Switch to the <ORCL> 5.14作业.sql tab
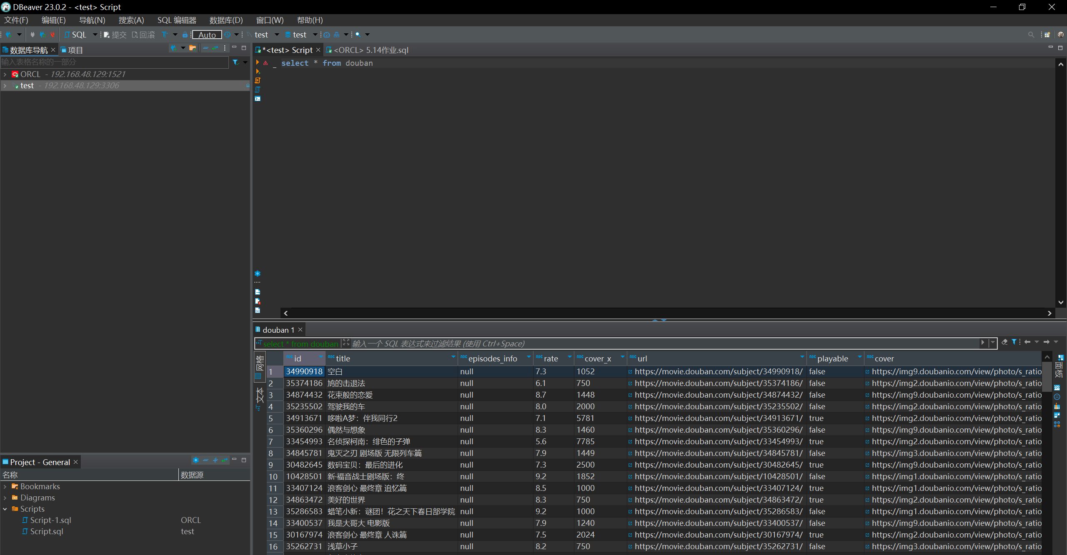1067x555 pixels. [x=367, y=50]
